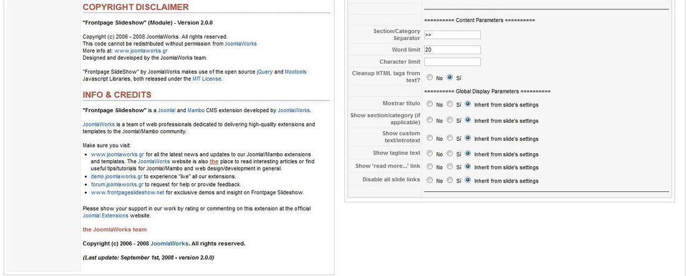Click the Mostrar título label

pyautogui.click(x=401, y=103)
